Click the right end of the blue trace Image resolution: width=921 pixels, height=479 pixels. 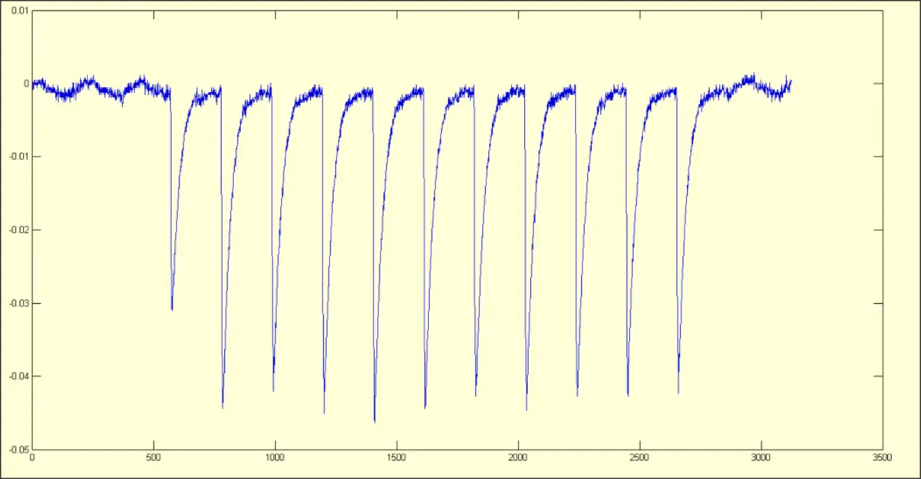point(791,81)
